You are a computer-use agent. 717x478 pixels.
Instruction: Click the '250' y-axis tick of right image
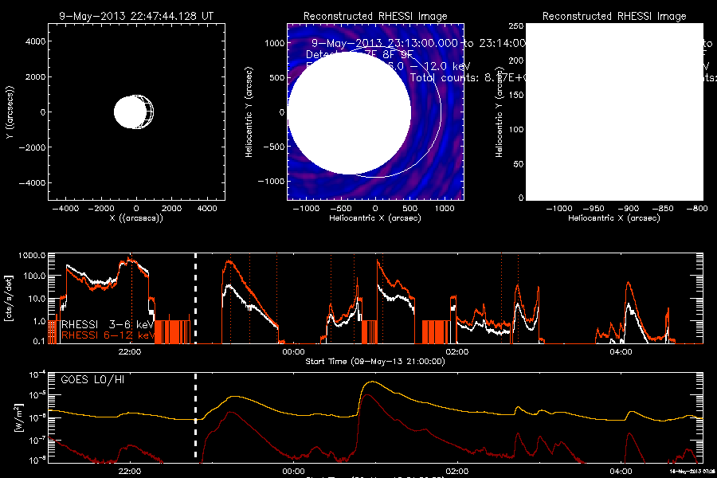[516, 26]
